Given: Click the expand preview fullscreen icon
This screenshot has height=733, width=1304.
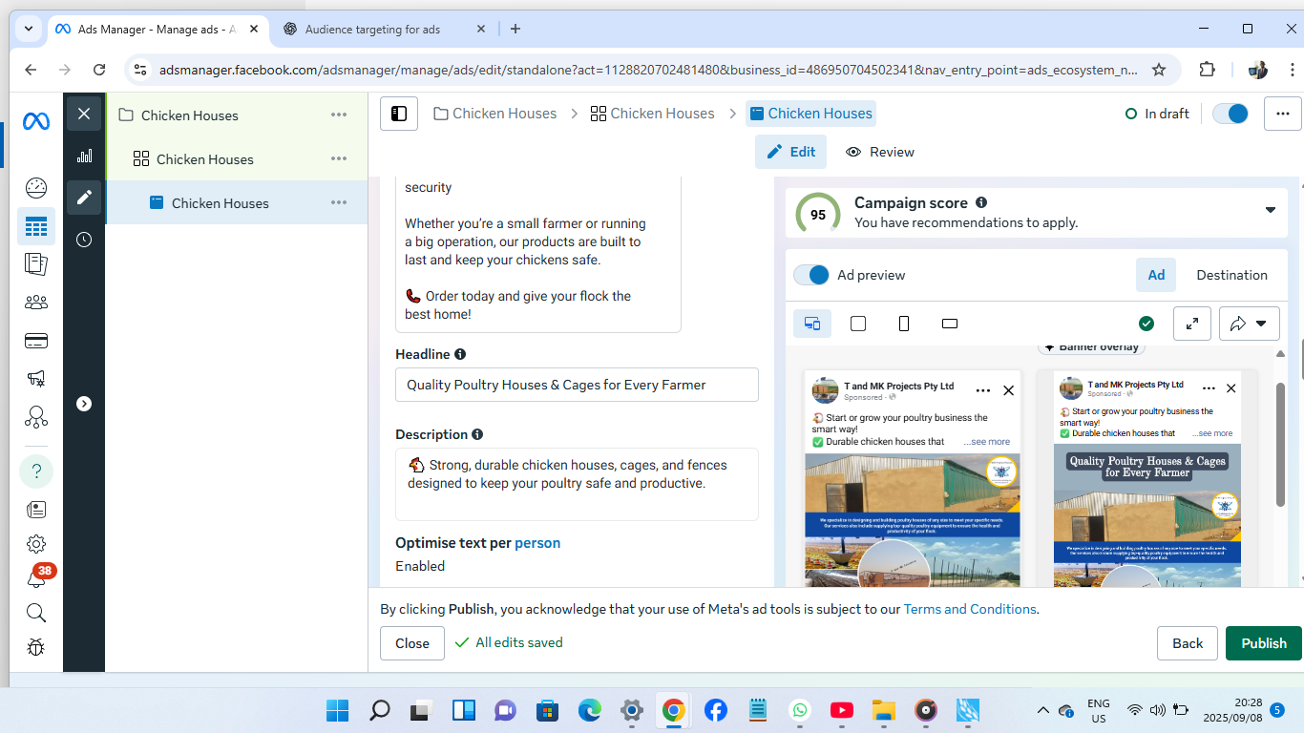Looking at the screenshot, I should click(1192, 324).
